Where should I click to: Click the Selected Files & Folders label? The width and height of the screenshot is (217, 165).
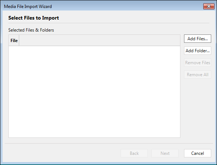click(x=31, y=30)
